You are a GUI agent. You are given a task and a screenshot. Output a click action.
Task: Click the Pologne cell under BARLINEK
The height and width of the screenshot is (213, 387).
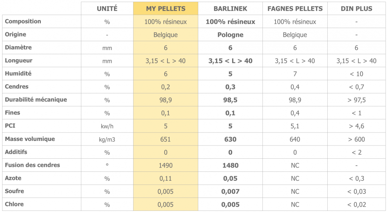point(230,35)
